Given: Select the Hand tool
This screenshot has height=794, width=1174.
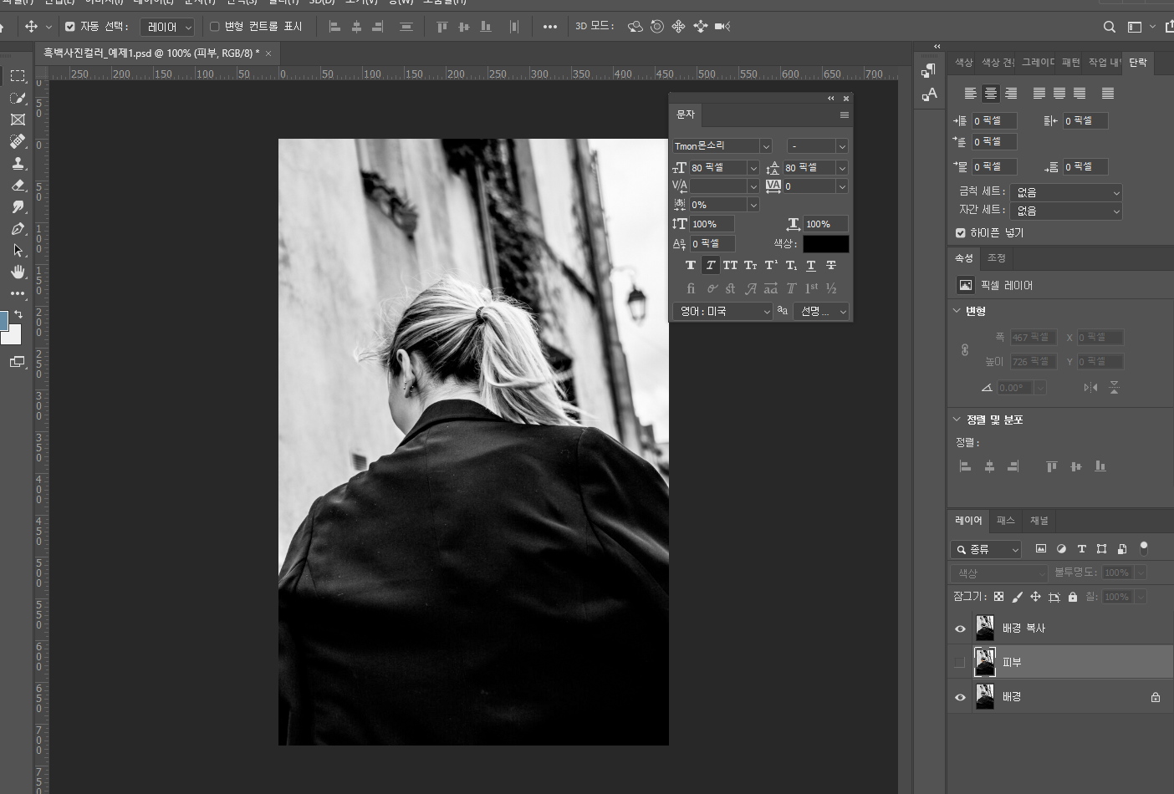Looking at the screenshot, I should click(18, 272).
